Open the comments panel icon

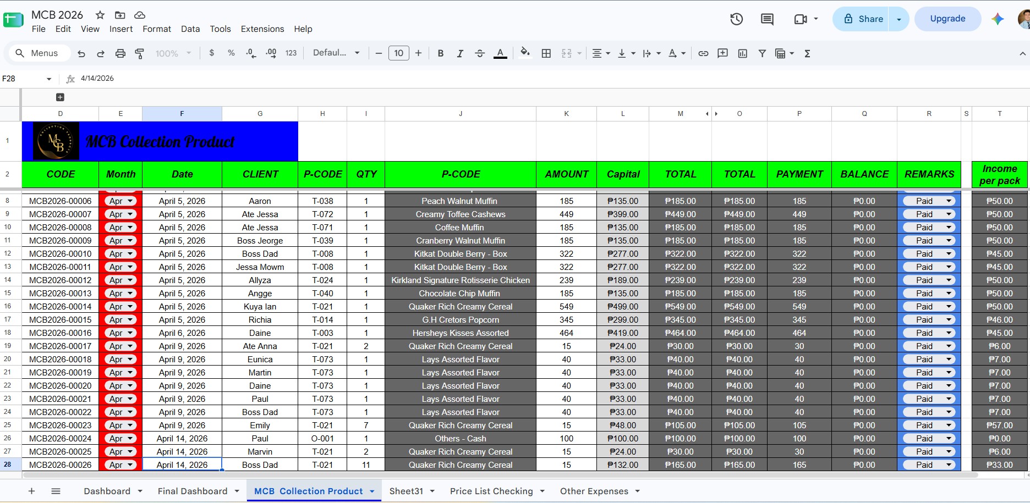click(x=767, y=19)
